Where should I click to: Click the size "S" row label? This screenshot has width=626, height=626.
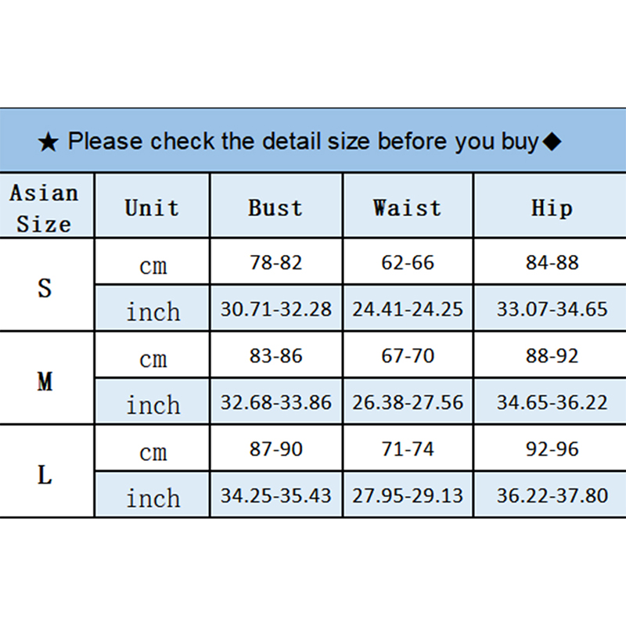[x=45, y=287]
